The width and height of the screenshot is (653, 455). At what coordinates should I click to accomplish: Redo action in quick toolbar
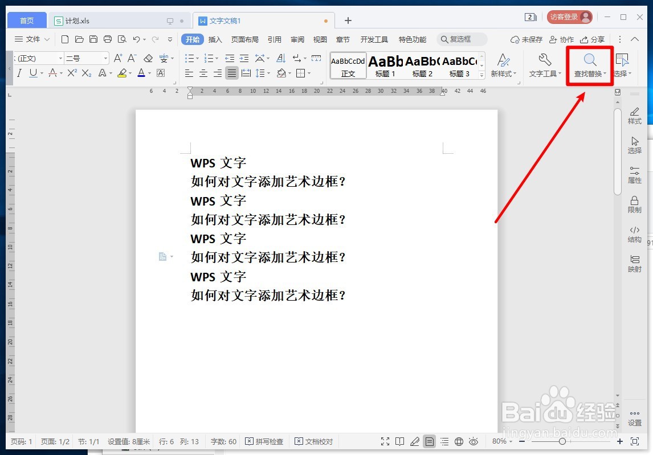tap(155, 39)
